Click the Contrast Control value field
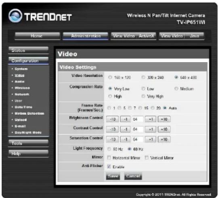Viewport: 218px width, 198px height. 138,129
